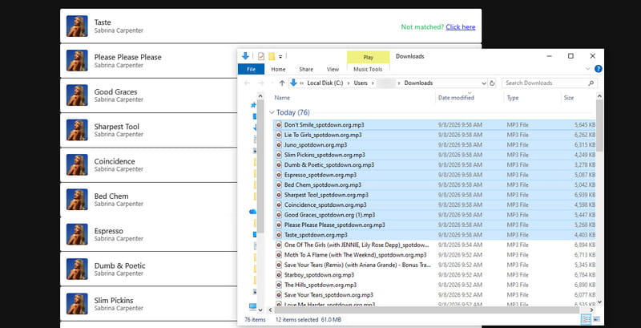This screenshot has height=328, width=641.
Task: Click Please Please Please album cover in web page
Action: point(77,60)
